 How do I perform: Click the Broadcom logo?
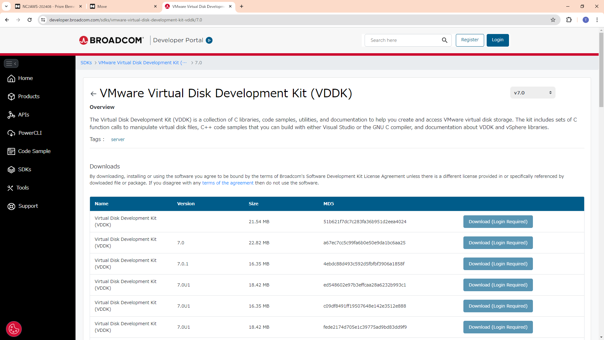click(x=111, y=40)
